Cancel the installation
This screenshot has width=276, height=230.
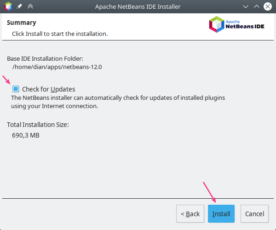point(254,214)
